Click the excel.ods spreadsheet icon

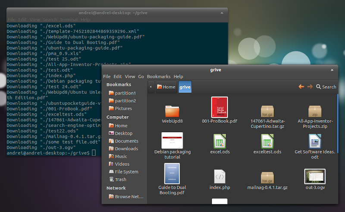coord(220,141)
